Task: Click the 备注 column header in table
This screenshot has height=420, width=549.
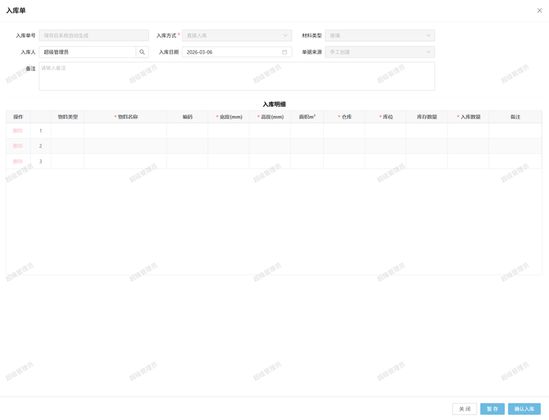Action: [x=515, y=117]
